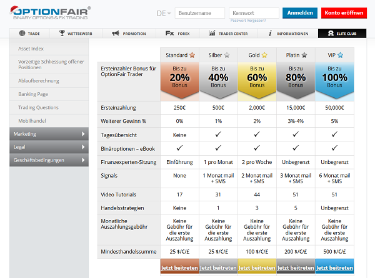Screen dimensions: 375x278
Task: Click Jetzt beitreten under Silber
Action: point(218,268)
